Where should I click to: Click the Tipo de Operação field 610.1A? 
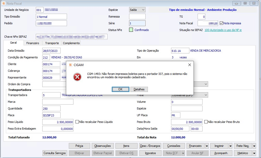(x=180, y=51)
